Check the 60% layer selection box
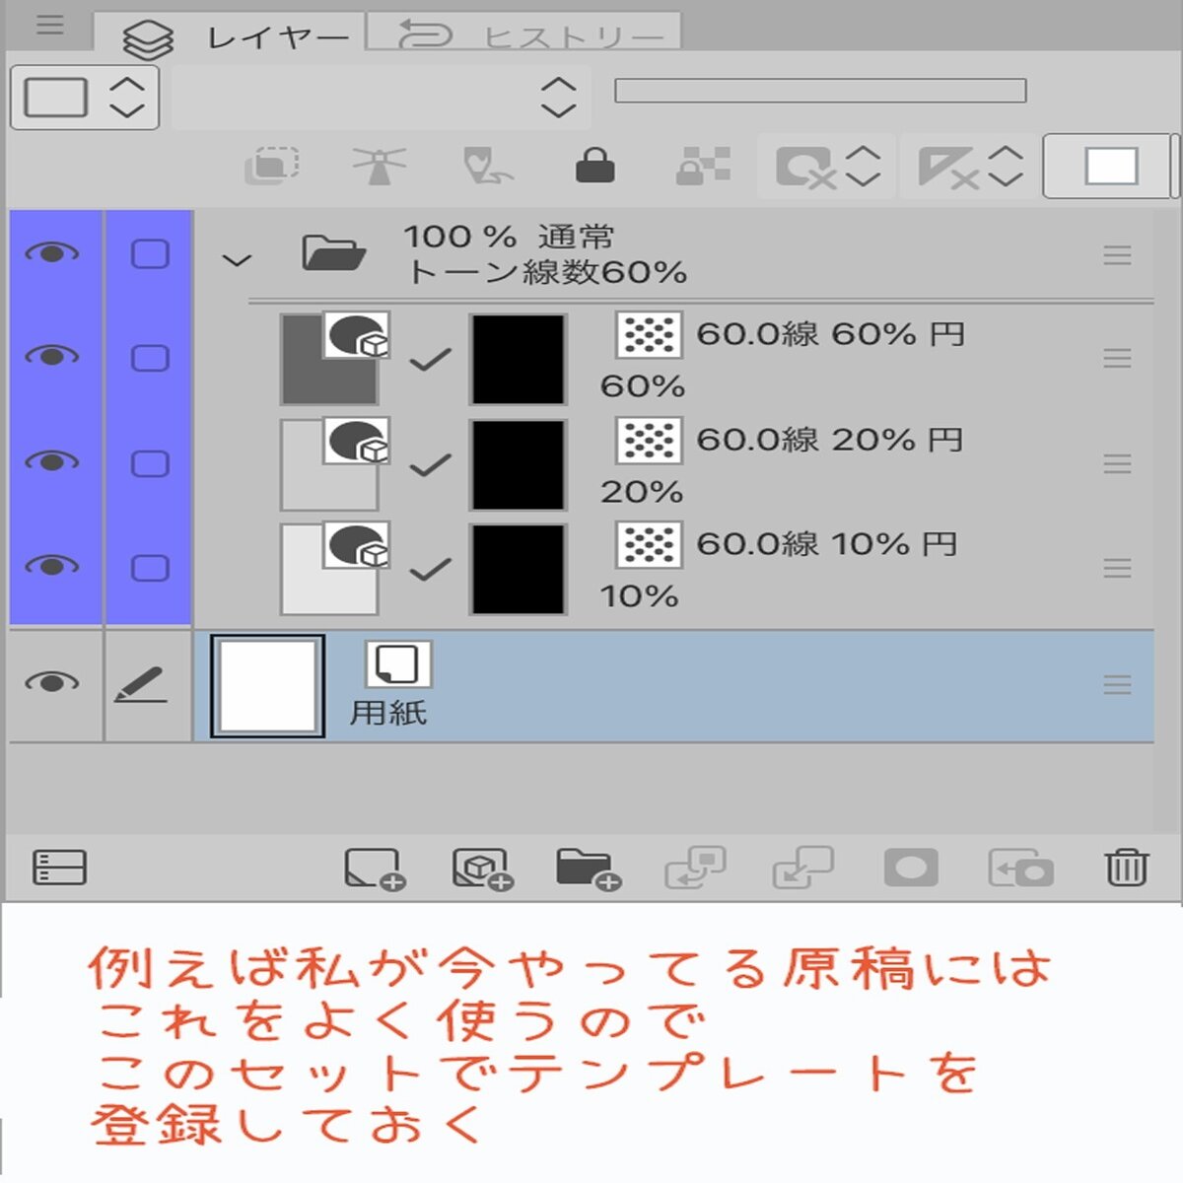This screenshot has width=1183, height=1183. [x=150, y=358]
